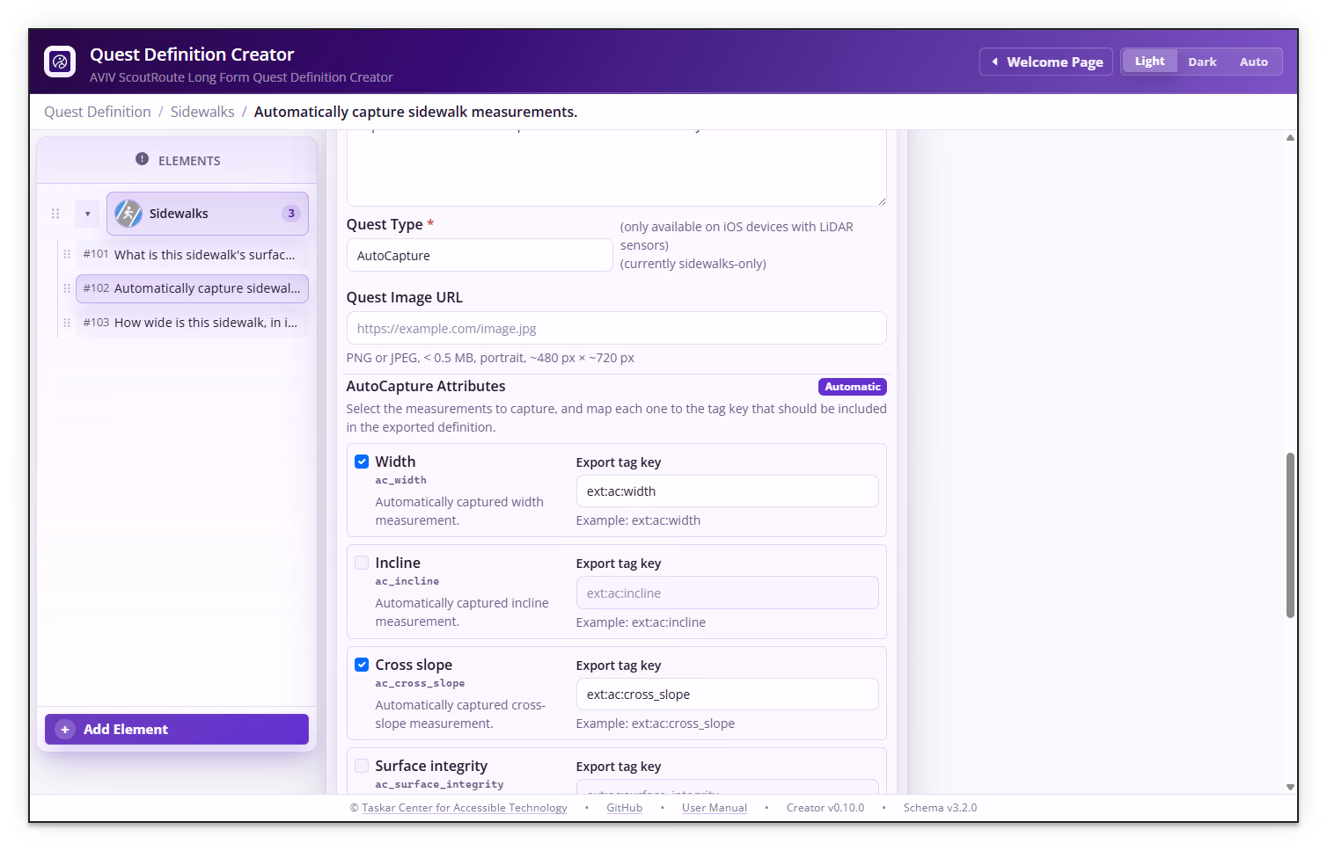
Task: Click the "Schema v3.2.0" footer text
Action: 940,808
